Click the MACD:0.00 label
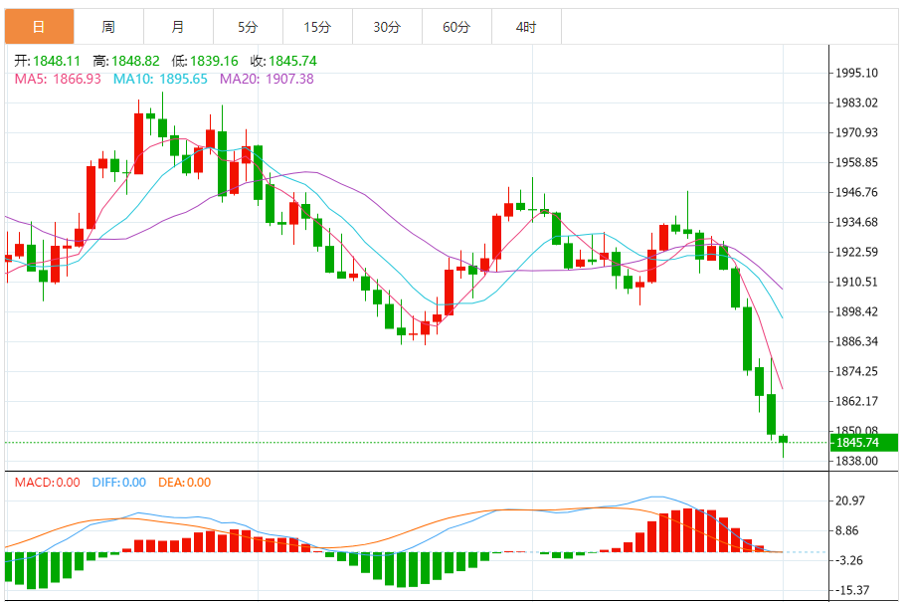This screenshot has height=602, width=909. [x=48, y=483]
